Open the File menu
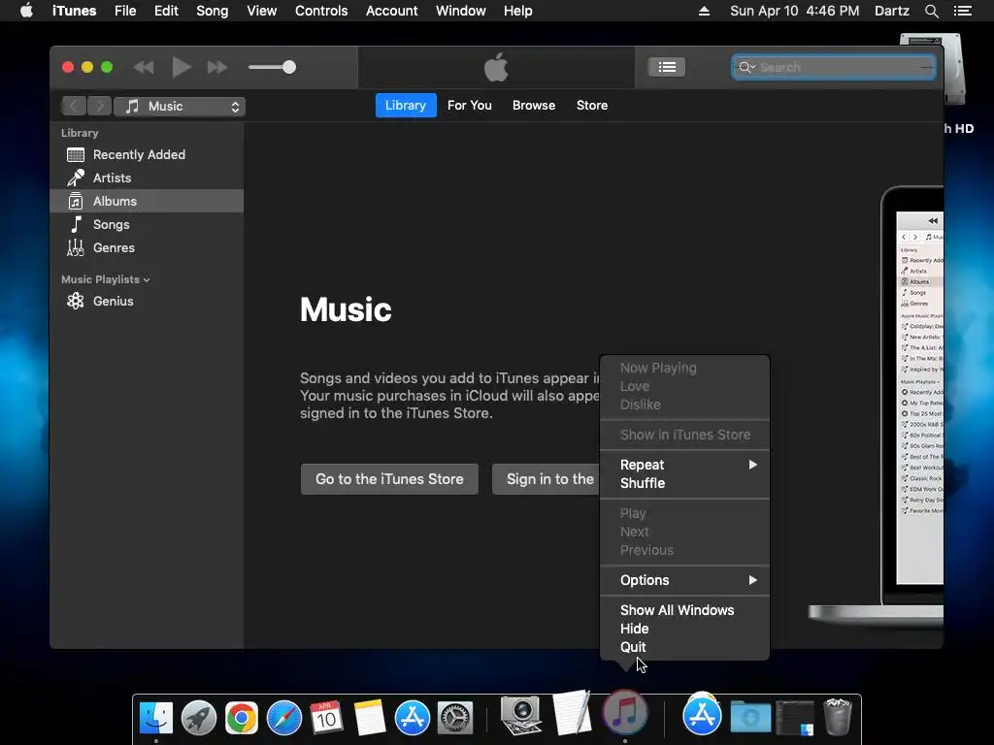This screenshot has width=994, height=745. (x=125, y=11)
